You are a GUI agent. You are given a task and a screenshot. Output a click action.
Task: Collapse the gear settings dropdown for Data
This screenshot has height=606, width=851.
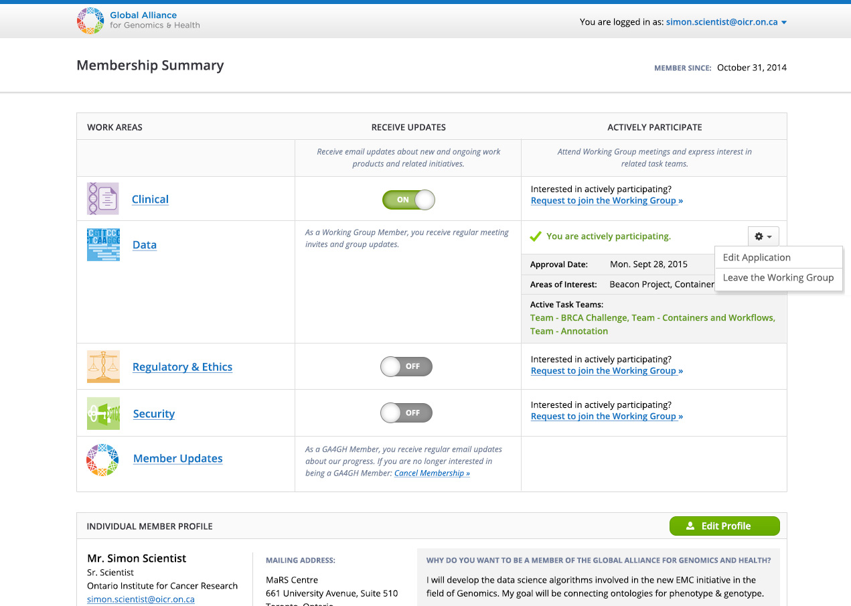pos(763,236)
